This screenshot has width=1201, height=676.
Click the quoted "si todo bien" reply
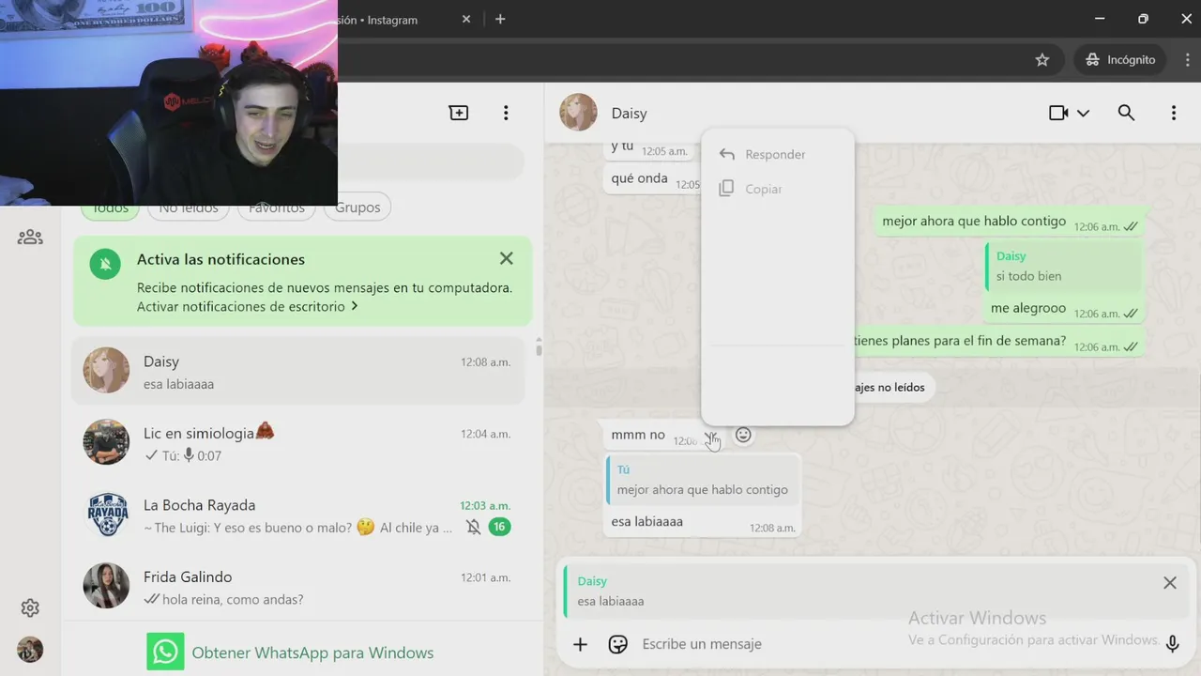pos(1063,267)
